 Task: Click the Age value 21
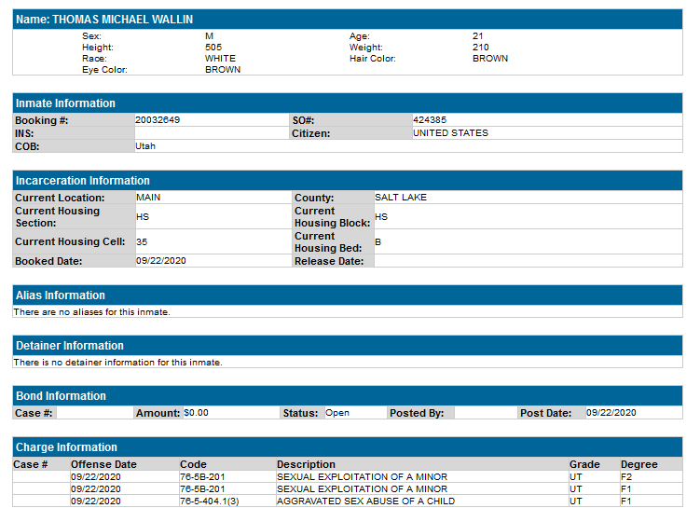point(477,36)
